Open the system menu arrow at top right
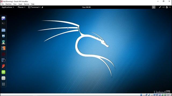The image size is (172, 96). point(170,7)
